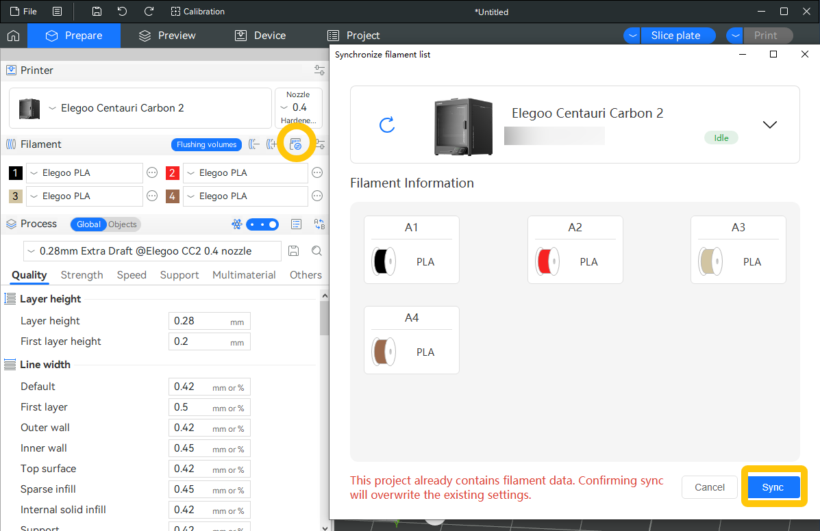
Task: Expand the printer chevron in sync dialog
Action: point(770,125)
